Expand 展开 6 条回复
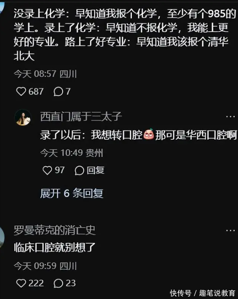 [x=72, y=193]
